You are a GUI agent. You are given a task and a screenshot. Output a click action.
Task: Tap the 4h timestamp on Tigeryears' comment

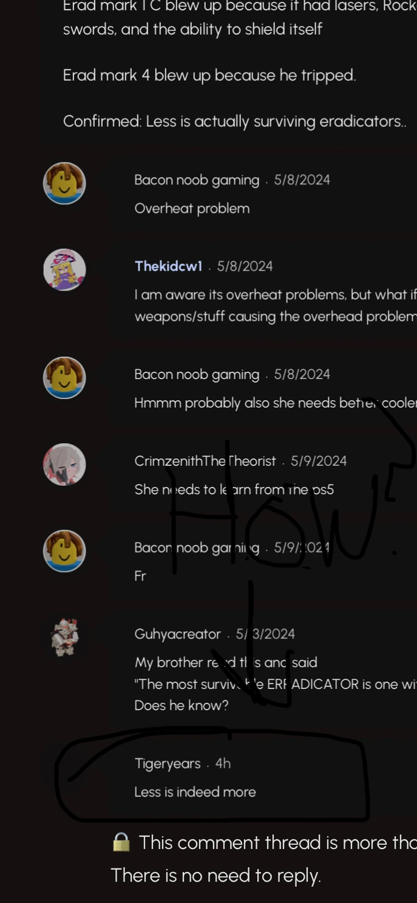pyautogui.click(x=223, y=763)
